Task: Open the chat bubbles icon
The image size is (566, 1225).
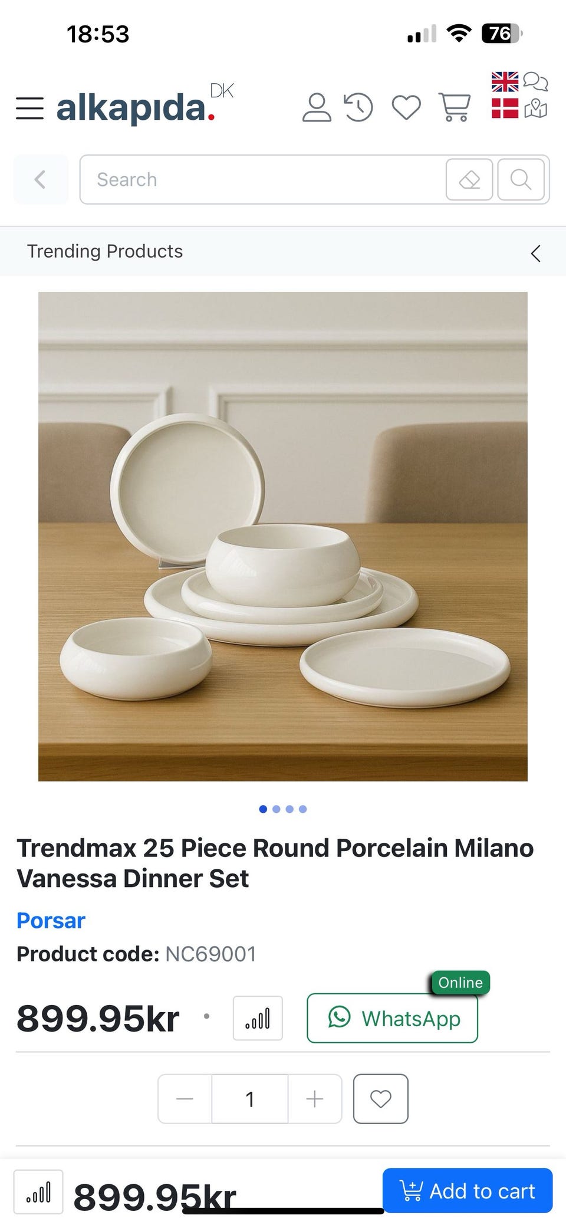Action: (535, 81)
